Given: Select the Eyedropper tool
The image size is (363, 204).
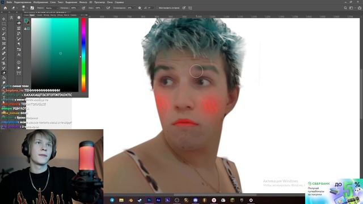Looking at the screenshot, I should (4, 48).
